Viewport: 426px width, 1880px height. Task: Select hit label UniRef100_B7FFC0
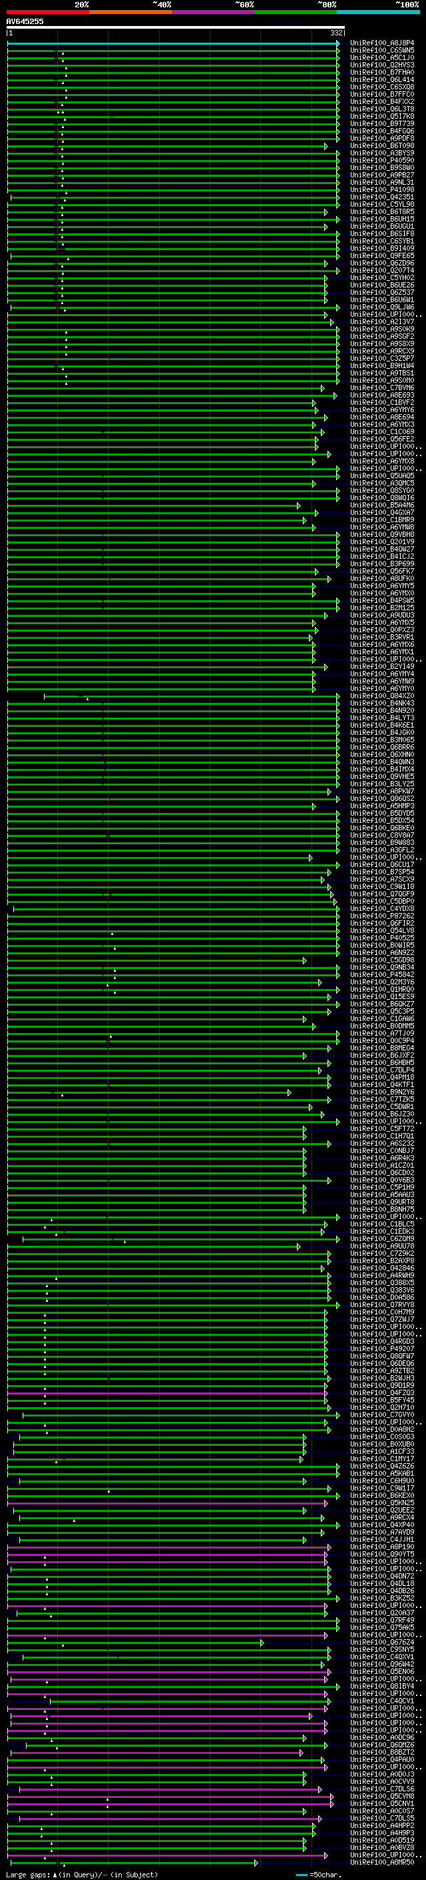tap(382, 94)
